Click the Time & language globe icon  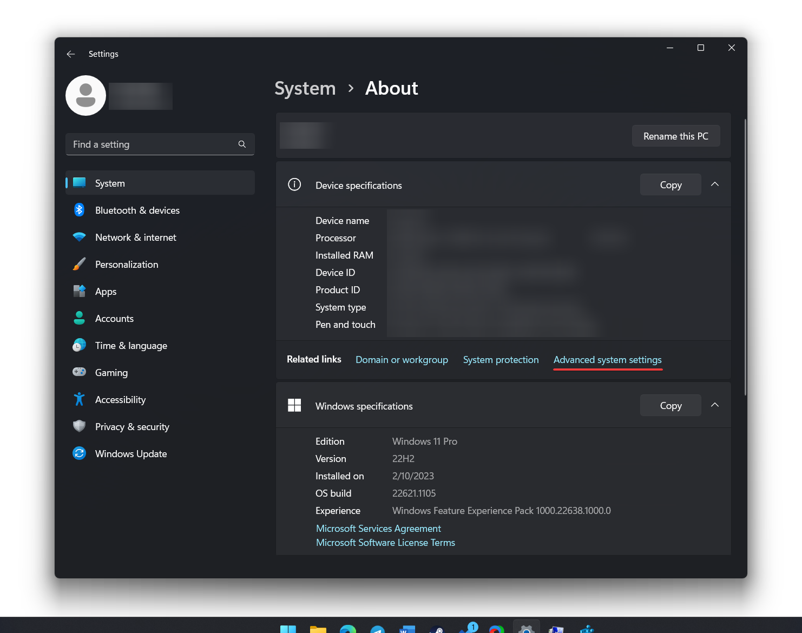click(x=79, y=345)
